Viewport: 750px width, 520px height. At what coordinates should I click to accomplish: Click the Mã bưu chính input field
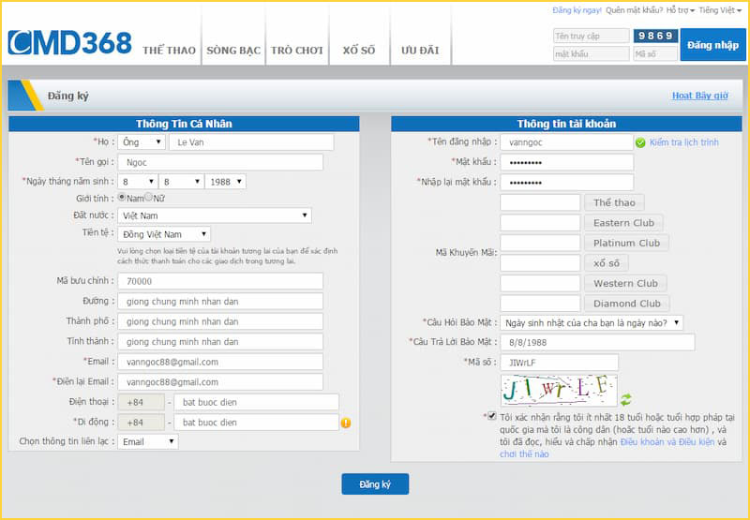220,281
